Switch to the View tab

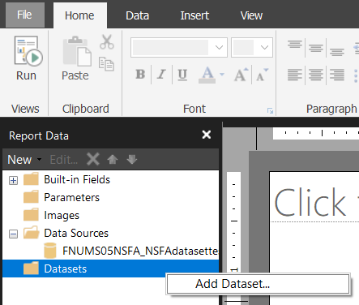click(x=251, y=15)
